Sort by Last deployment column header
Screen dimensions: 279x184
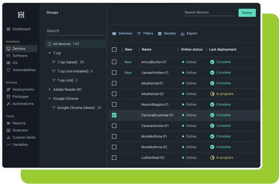click(x=223, y=49)
